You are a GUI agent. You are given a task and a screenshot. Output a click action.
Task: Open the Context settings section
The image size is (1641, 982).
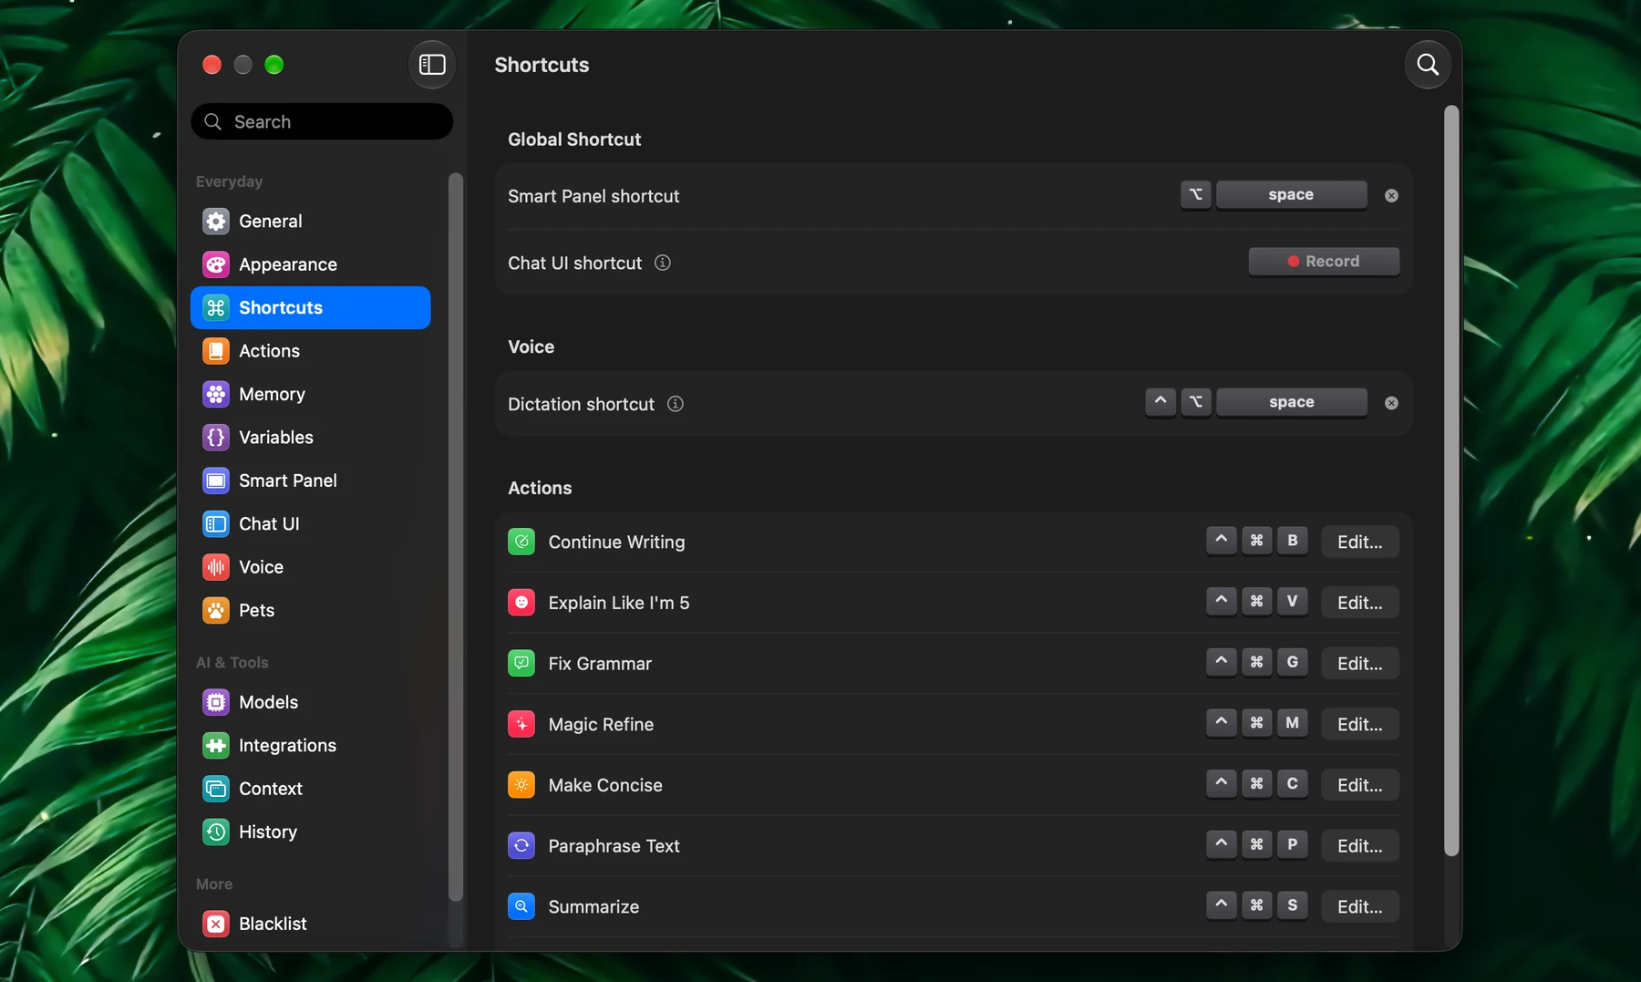point(311,789)
